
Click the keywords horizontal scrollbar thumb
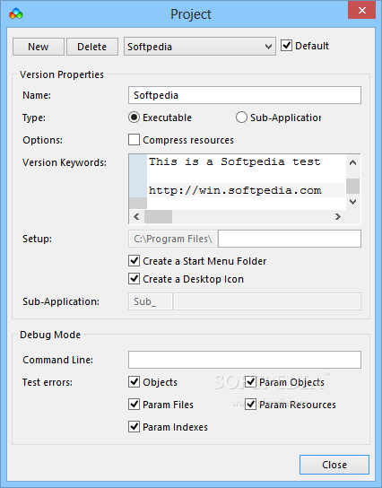point(158,216)
